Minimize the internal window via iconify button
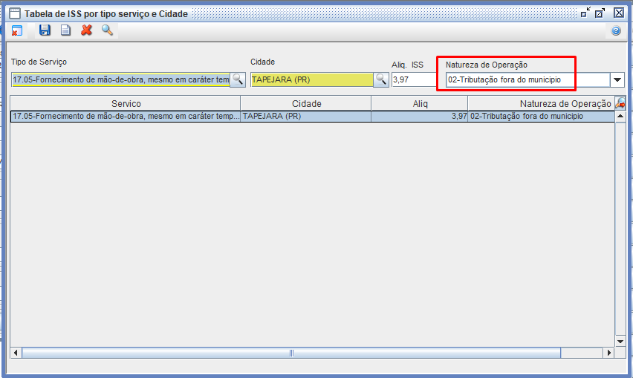Viewport: 633px width, 378px height. [x=585, y=13]
